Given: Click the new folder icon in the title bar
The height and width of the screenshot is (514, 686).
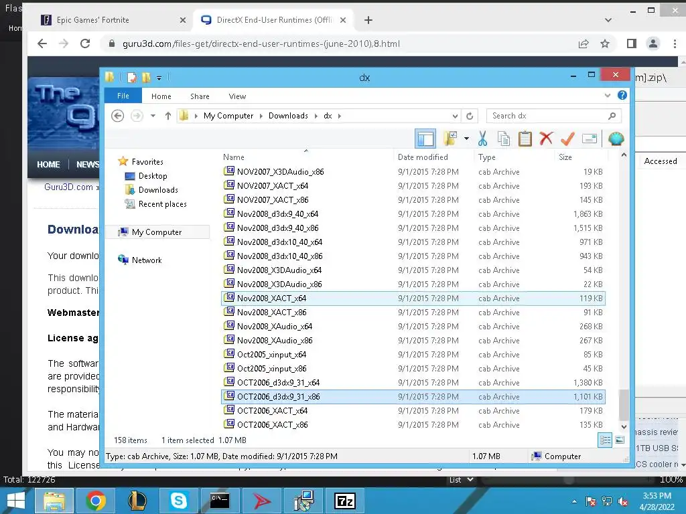Looking at the screenshot, I should [145, 78].
